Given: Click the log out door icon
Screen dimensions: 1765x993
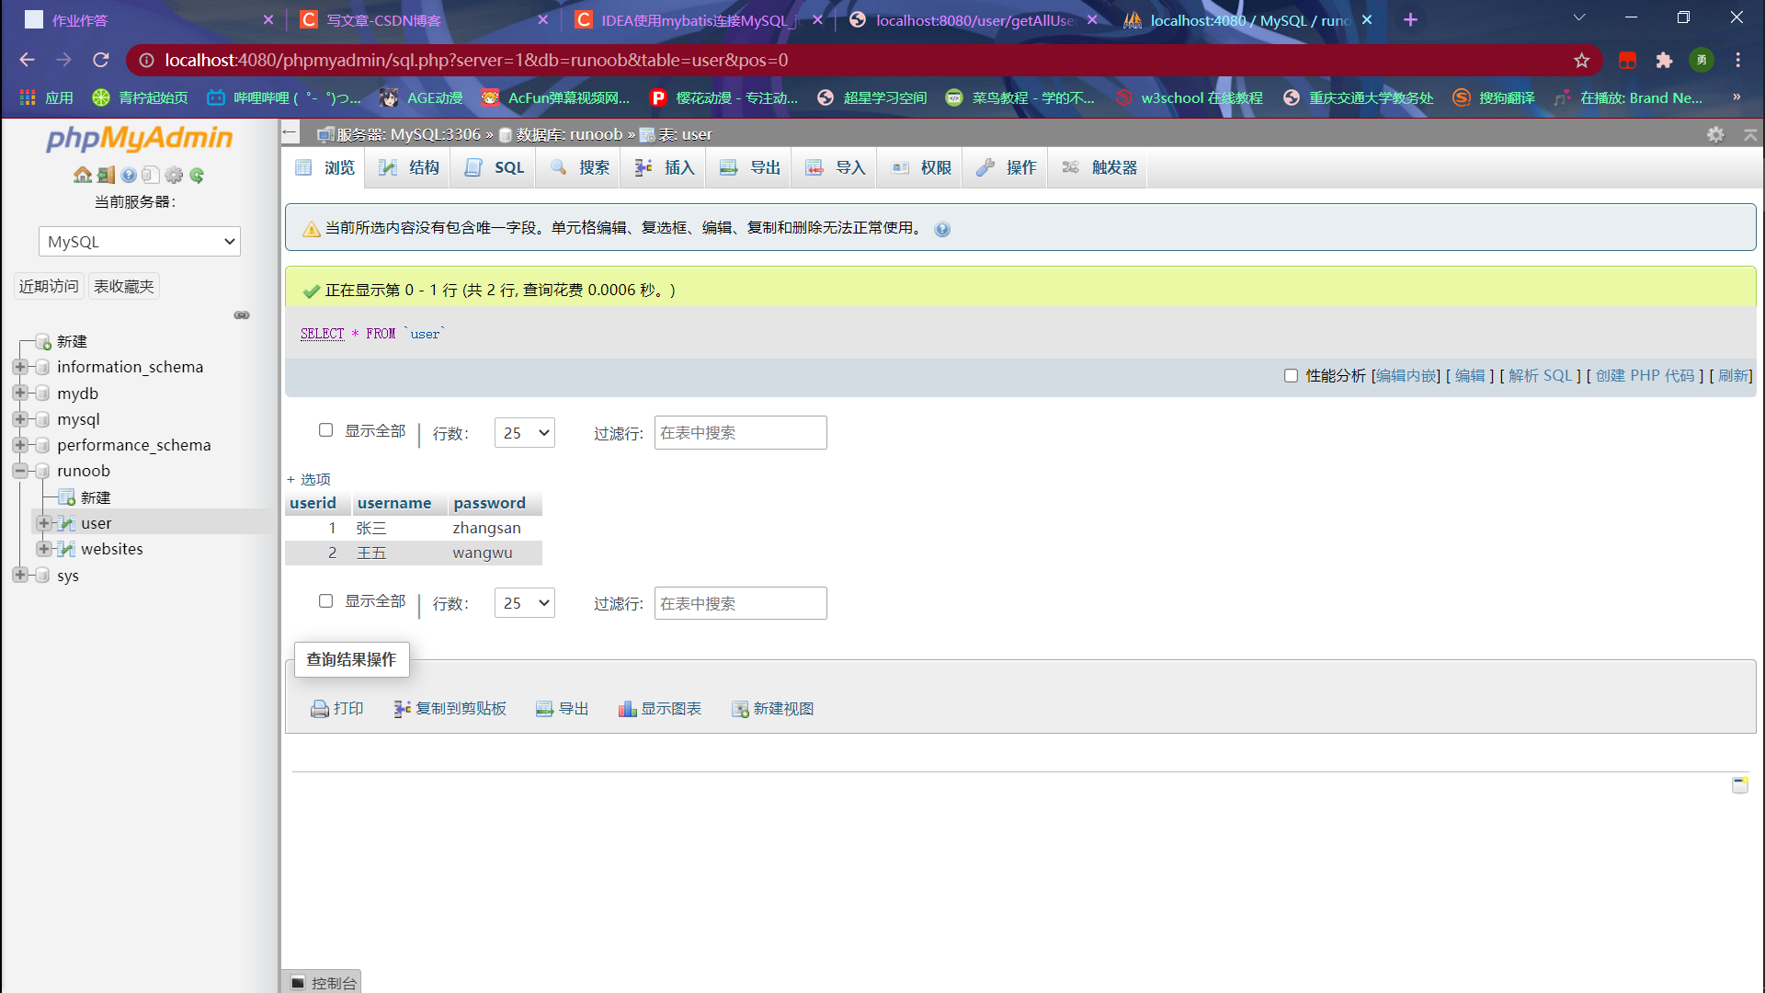Looking at the screenshot, I should pyautogui.click(x=106, y=175).
